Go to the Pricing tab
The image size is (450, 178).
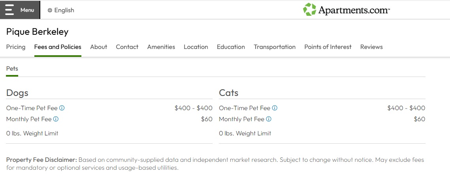tap(16, 47)
